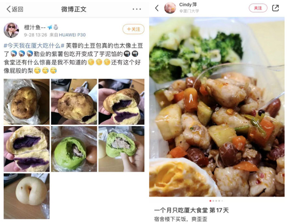Open the hand-held potato bun photo

74,102
